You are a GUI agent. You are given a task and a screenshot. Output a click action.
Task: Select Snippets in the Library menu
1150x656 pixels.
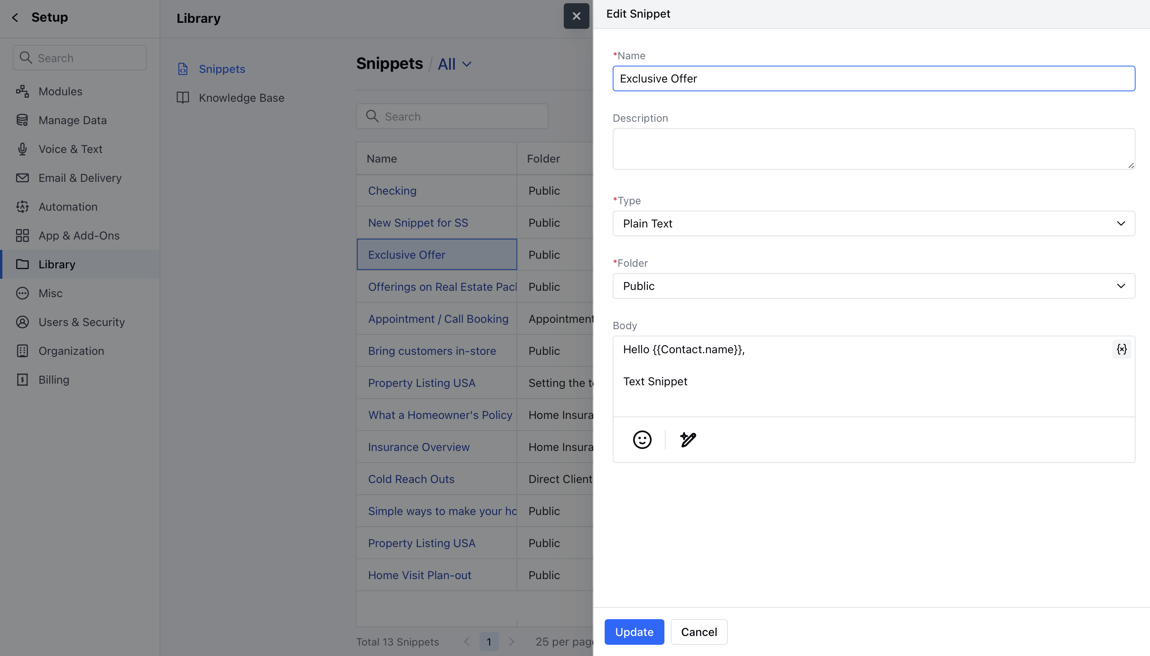tap(221, 69)
